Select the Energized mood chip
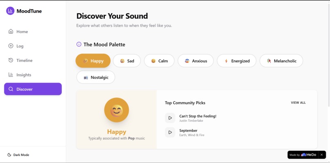The image size is (330, 163). pos(237,61)
